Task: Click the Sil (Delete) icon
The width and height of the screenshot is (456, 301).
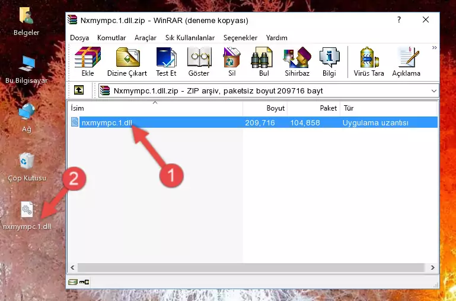Action: coord(232,62)
